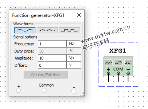The image size is (148, 109).
Task: Click the positive output terminal circle
Action: point(18,90)
